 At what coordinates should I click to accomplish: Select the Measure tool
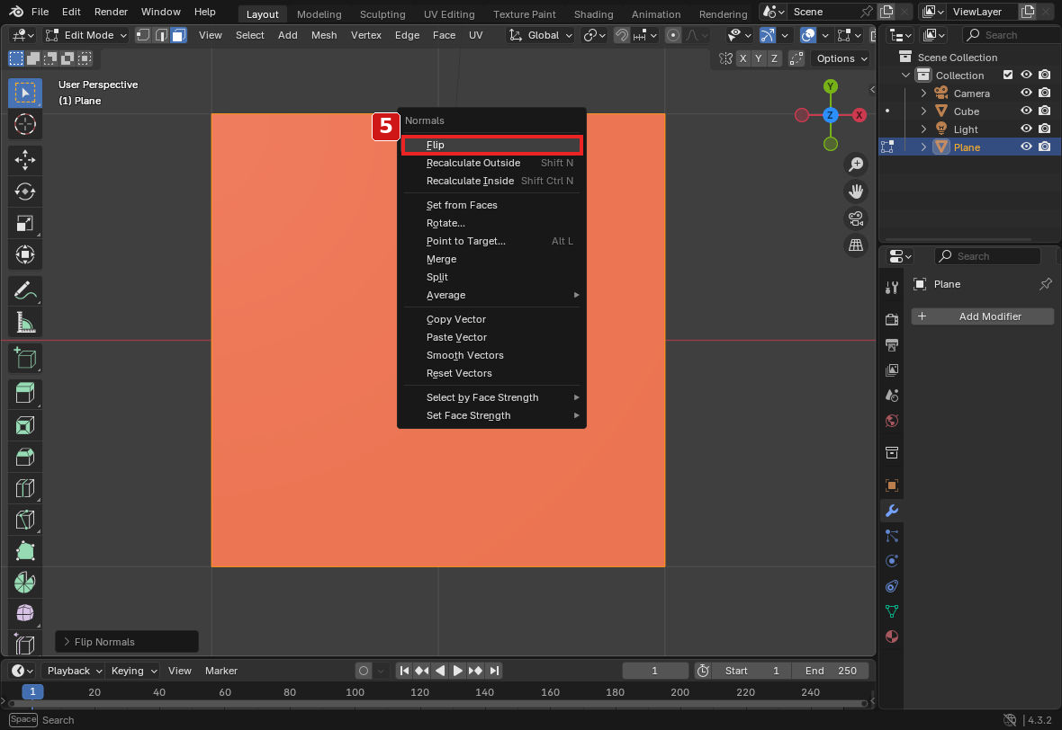[x=25, y=323]
